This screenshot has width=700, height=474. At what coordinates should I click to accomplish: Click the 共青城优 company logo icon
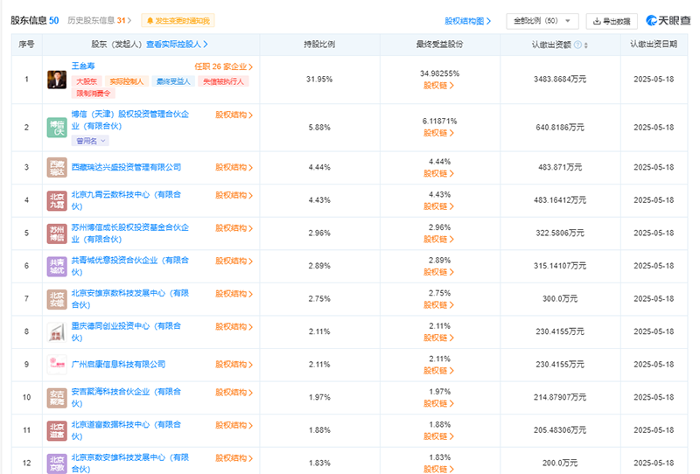[57, 267]
